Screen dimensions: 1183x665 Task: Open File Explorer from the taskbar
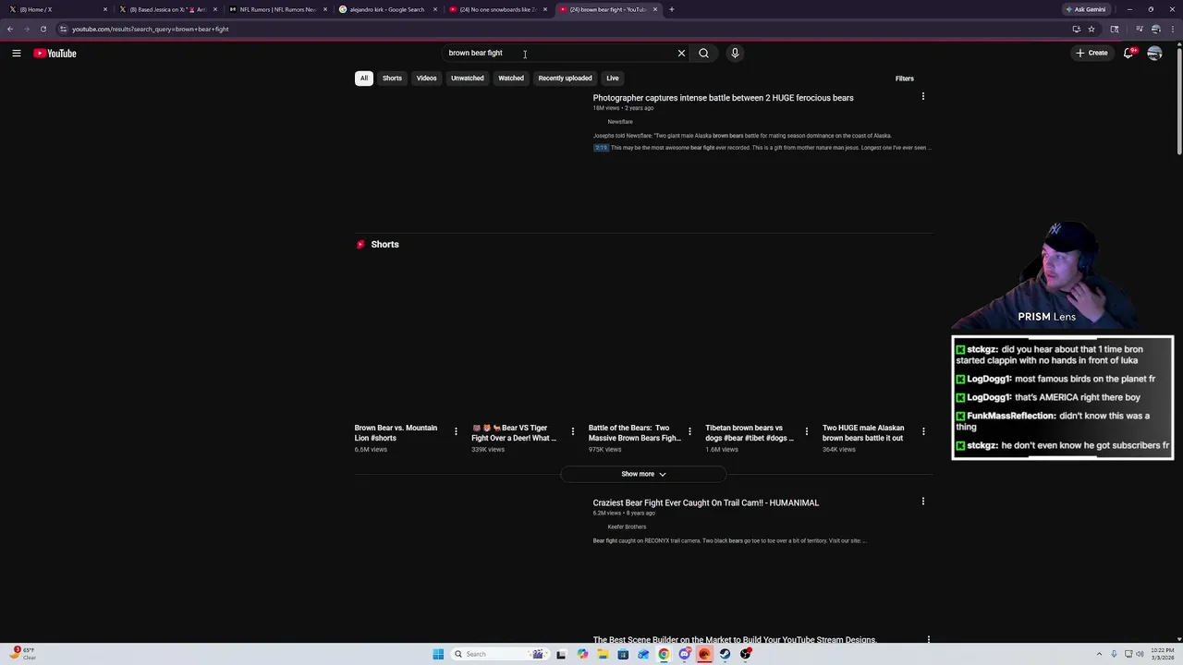tap(603, 654)
